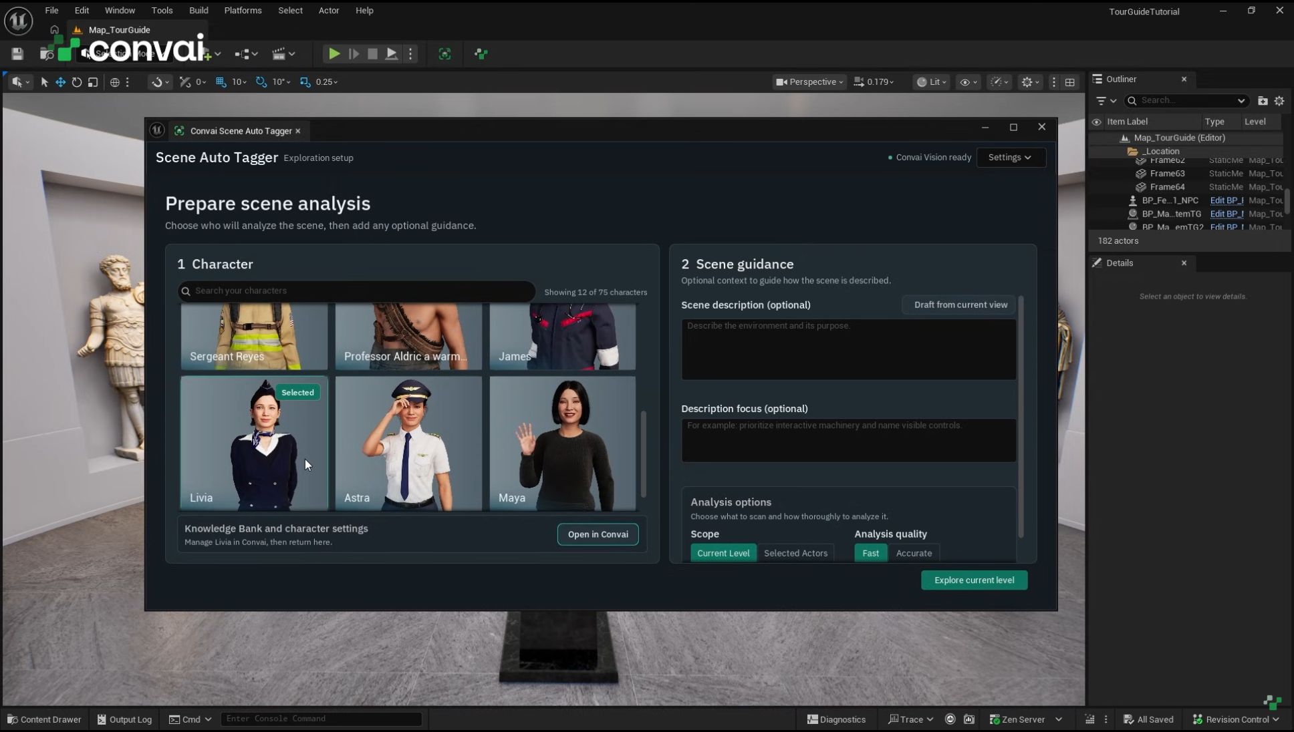This screenshot has height=732, width=1294.
Task: Open the camera speed 0.179 dropdown
Action: (x=874, y=82)
